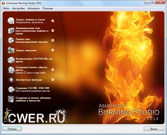Click the disc image creation icon
The image size is (167, 135).
(x=11, y=70)
